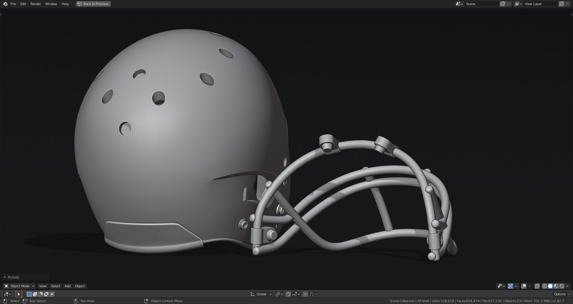This screenshot has width=573, height=304.
Task: Click 'Pan View' status bar hint
Action: [87, 301]
